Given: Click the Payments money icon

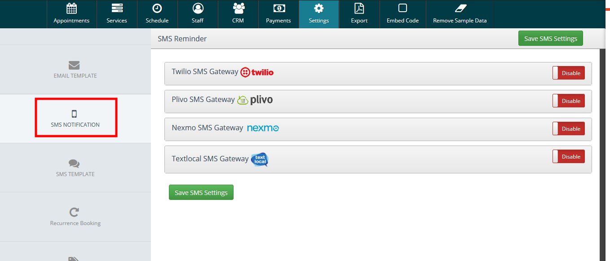Looking at the screenshot, I should click(x=279, y=8).
